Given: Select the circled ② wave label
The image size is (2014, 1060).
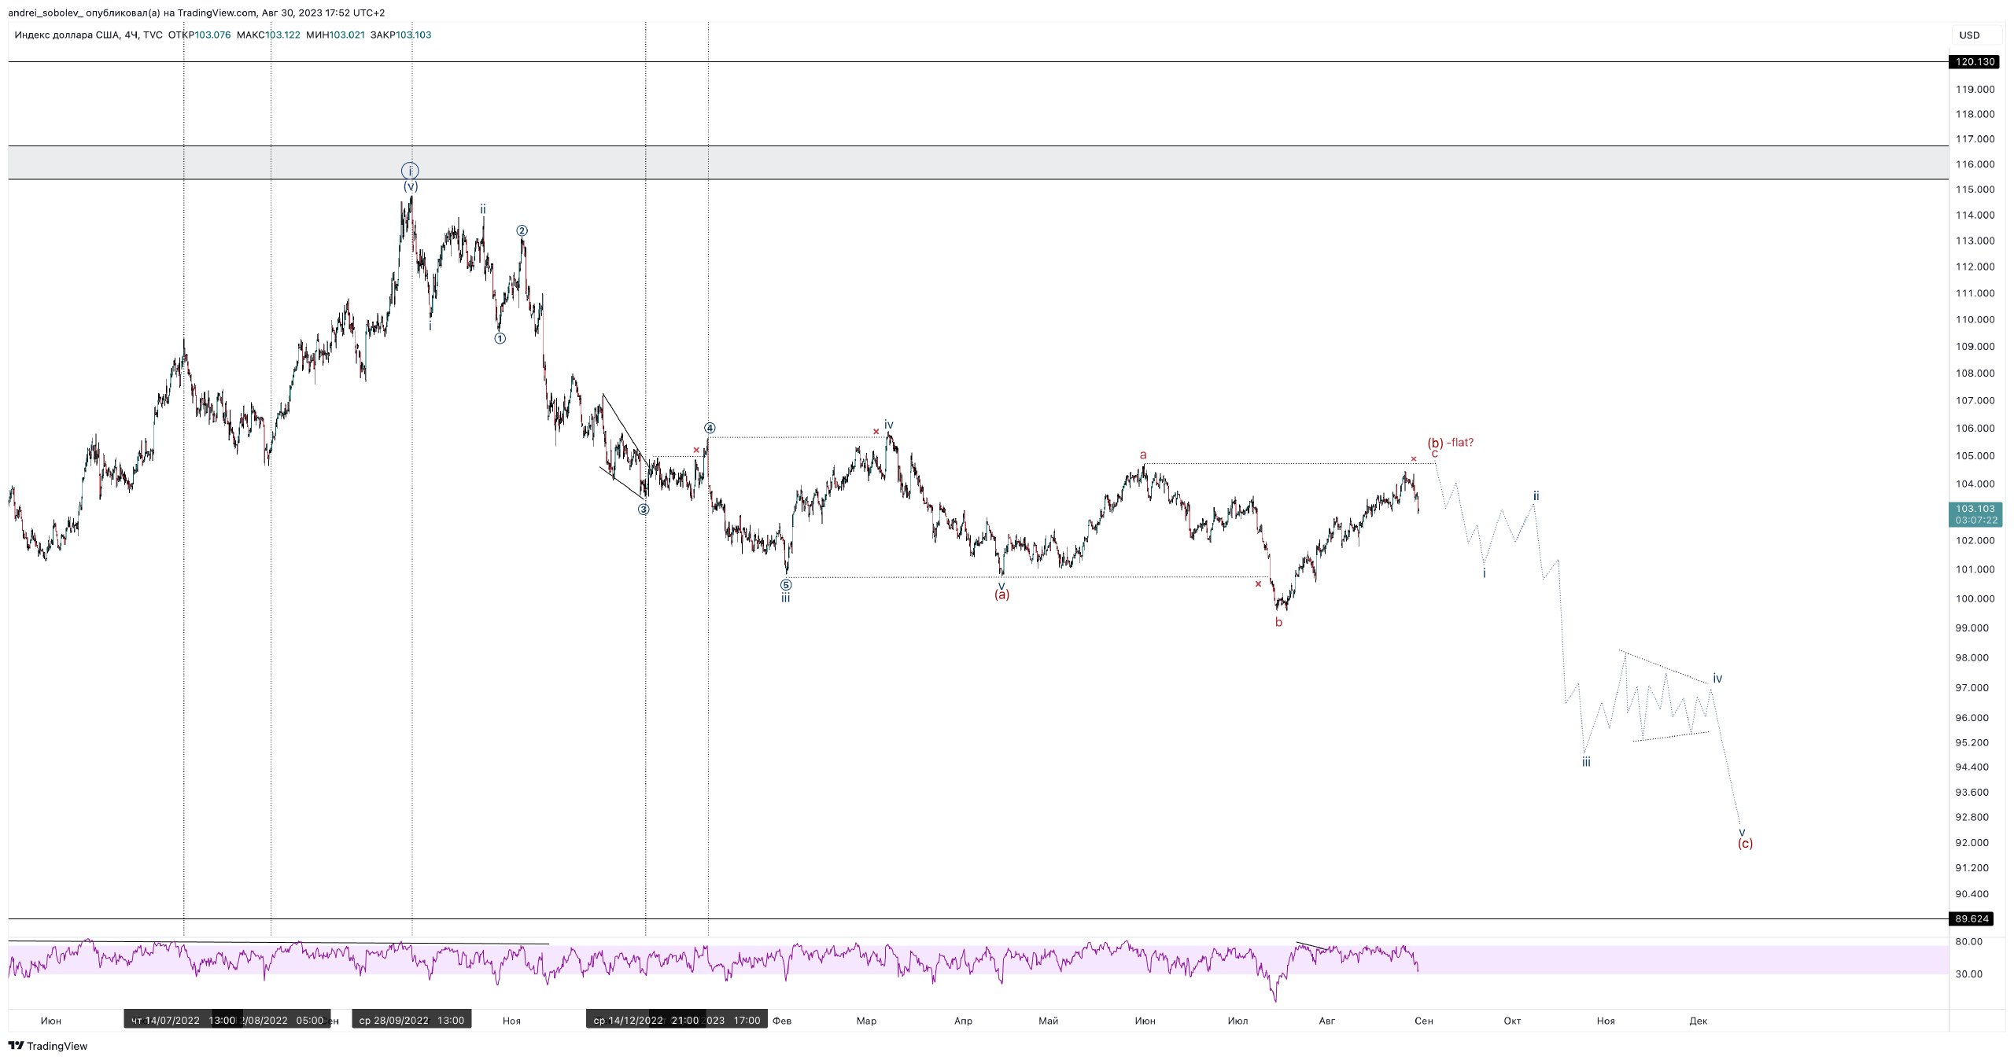Looking at the screenshot, I should (x=522, y=230).
